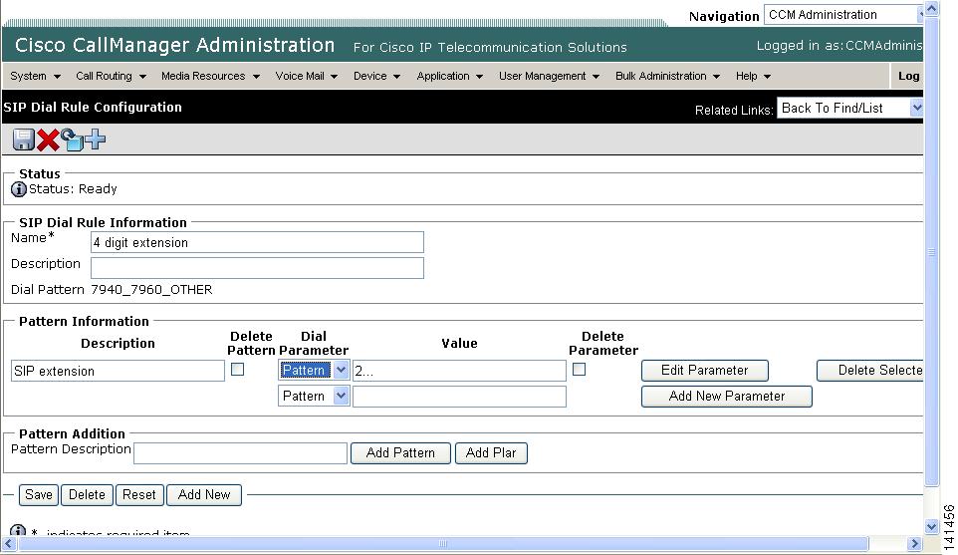Open the Navigation CCM Administration dropdown
Screen dimensions: 958x555
(843, 15)
